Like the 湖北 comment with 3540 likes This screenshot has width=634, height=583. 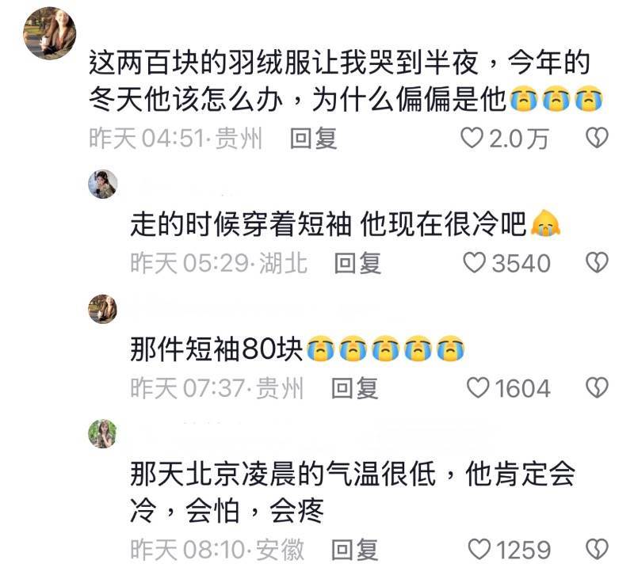[474, 263]
